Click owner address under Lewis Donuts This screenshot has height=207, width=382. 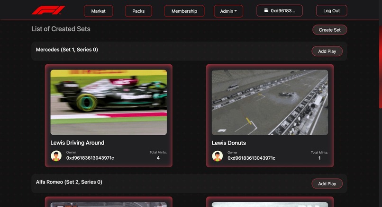click(251, 158)
